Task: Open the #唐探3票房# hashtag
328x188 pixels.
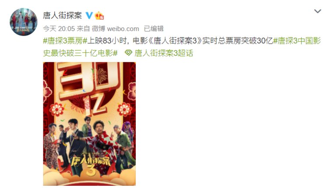Action: [x=65, y=41]
